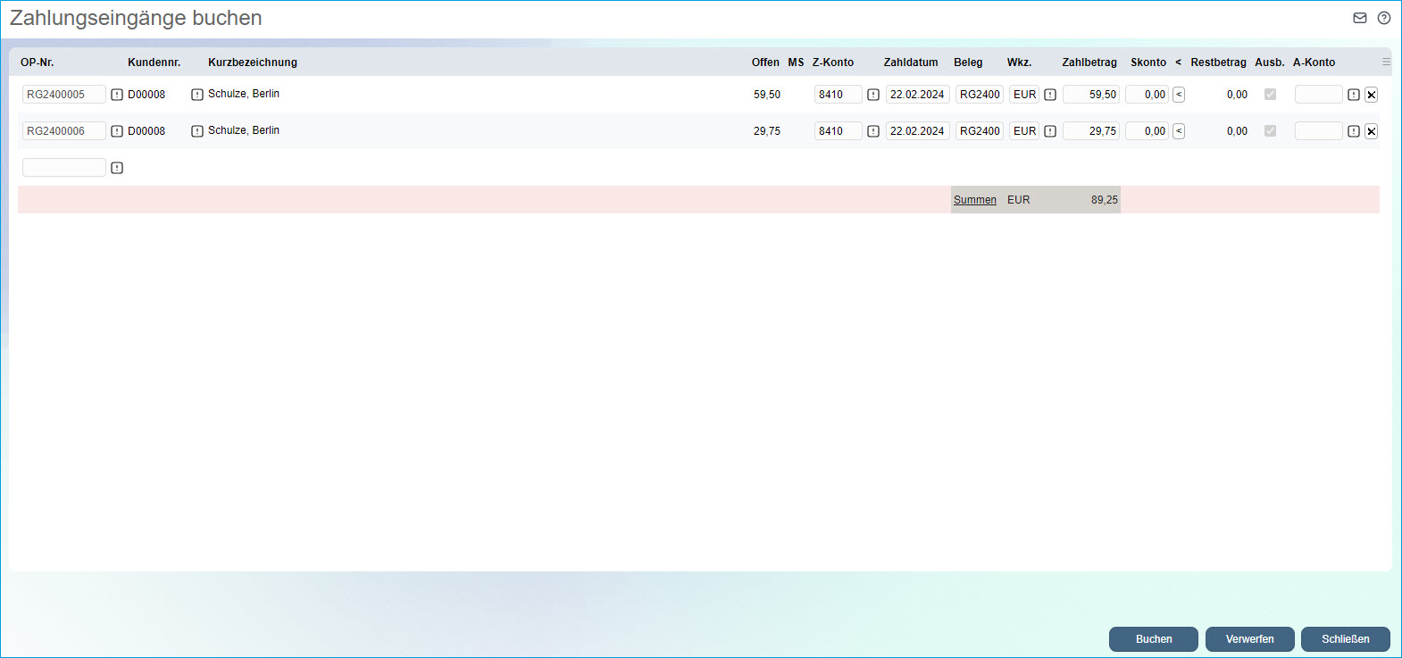Toggle Ausb. checkbox in RG2400006 row
The image size is (1402, 658).
coord(1270,130)
